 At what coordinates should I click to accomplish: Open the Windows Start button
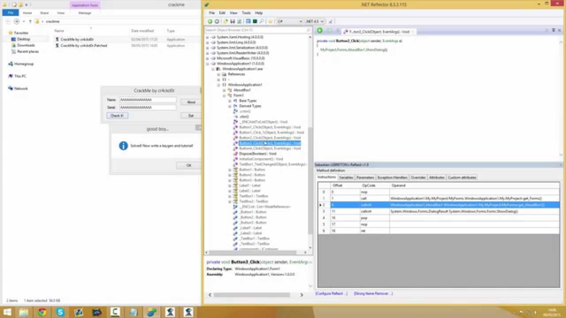pos(7,312)
